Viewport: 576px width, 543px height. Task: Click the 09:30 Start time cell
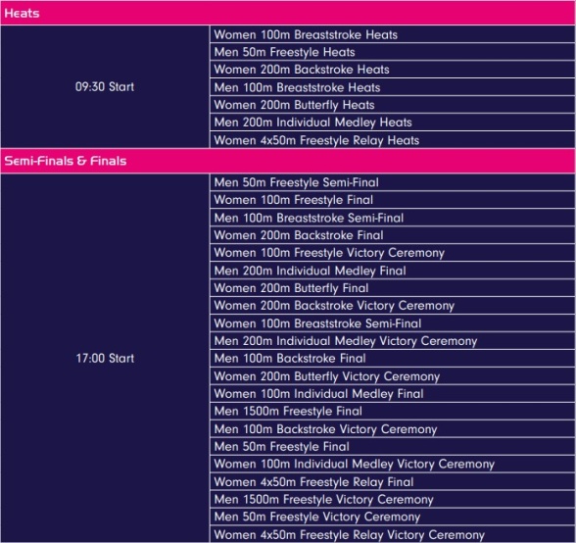click(x=105, y=87)
